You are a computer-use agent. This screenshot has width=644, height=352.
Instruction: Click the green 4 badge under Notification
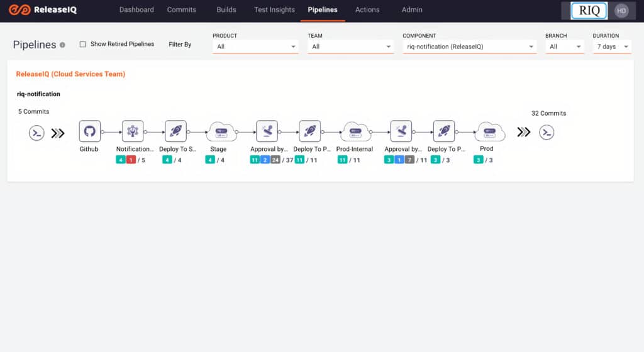pos(121,160)
